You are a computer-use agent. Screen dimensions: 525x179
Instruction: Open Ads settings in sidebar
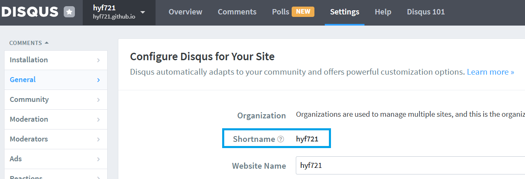tap(56, 159)
